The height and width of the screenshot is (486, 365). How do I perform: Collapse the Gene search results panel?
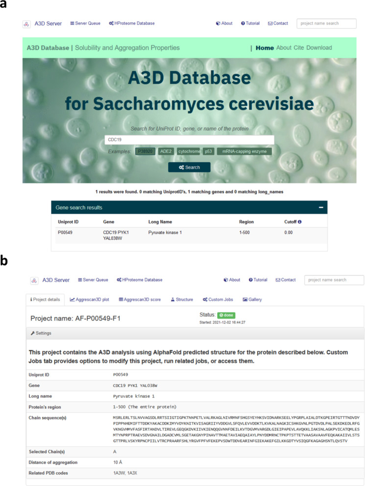pos(321,207)
